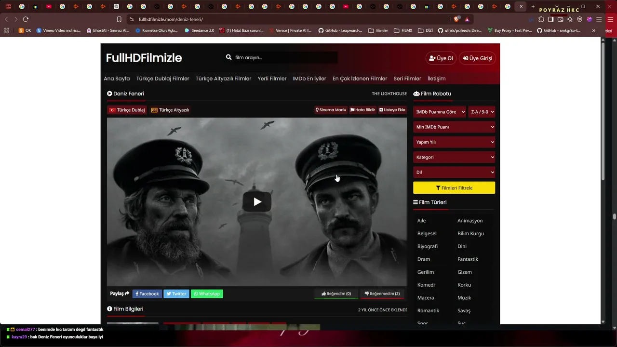Add the film with Listeye Ekle

pos(392,110)
